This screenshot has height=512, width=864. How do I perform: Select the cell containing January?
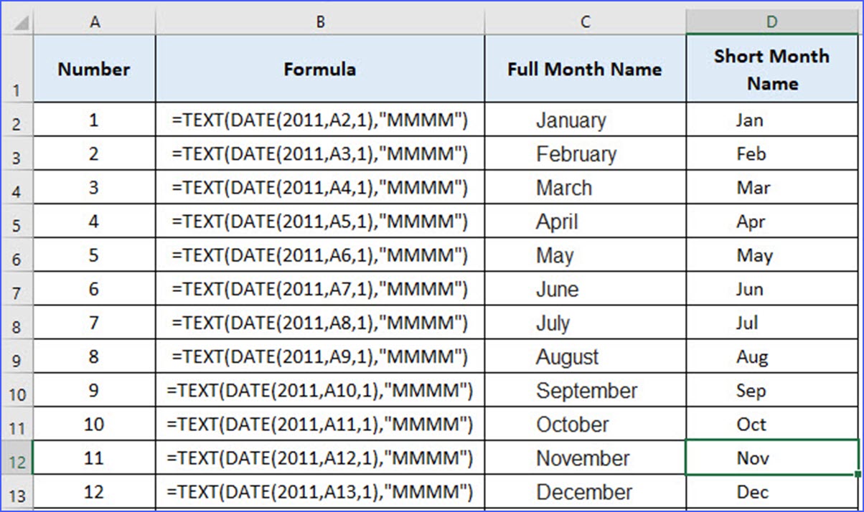click(x=586, y=120)
